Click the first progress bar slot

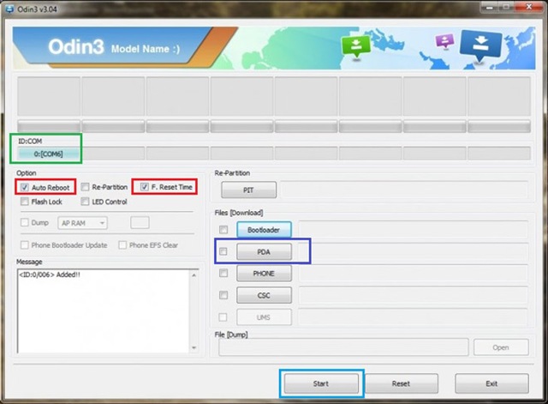(x=49, y=126)
